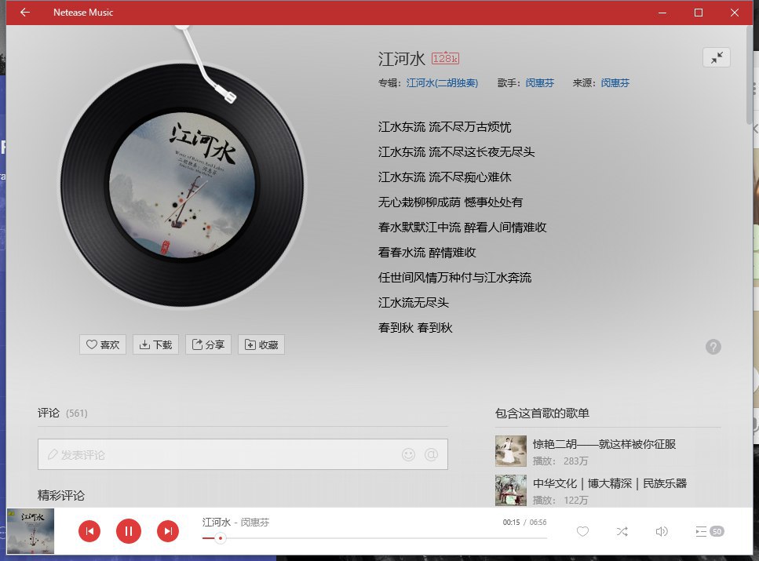
Task: Open album link 江河水(二胡独奏)
Action: (x=442, y=82)
